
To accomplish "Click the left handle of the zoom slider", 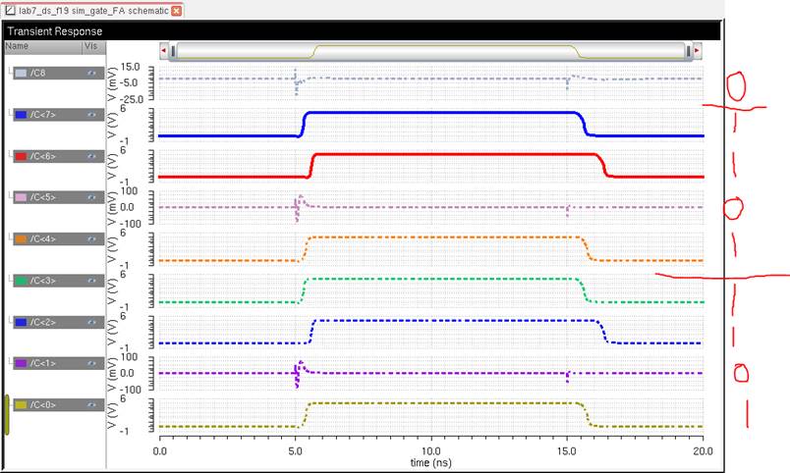I will coord(173,51).
